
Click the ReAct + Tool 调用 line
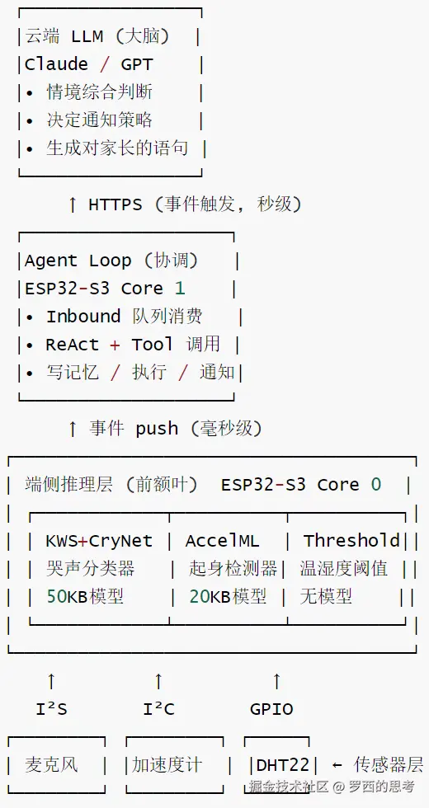point(133,345)
